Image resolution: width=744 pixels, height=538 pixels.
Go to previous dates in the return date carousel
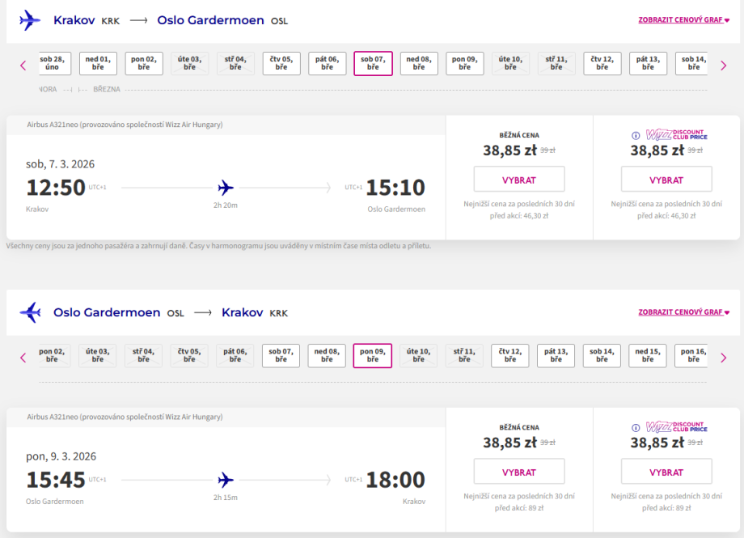point(23,357)
